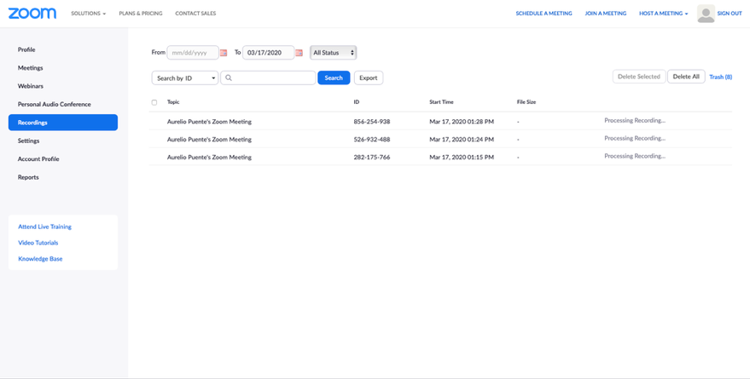
Task: Open Video Tutorials link
Action: click(x=38, y=243)
